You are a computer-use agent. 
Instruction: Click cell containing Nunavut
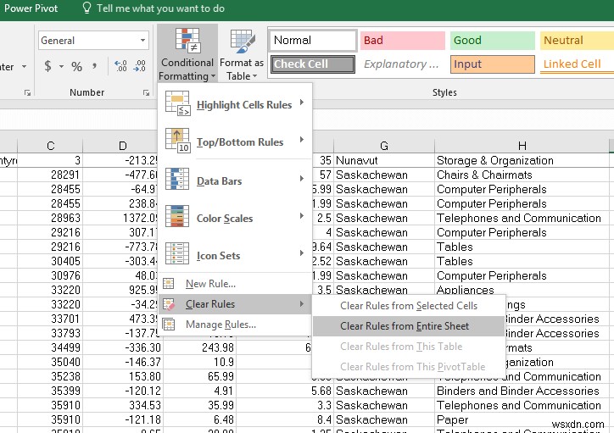(383, 160)
